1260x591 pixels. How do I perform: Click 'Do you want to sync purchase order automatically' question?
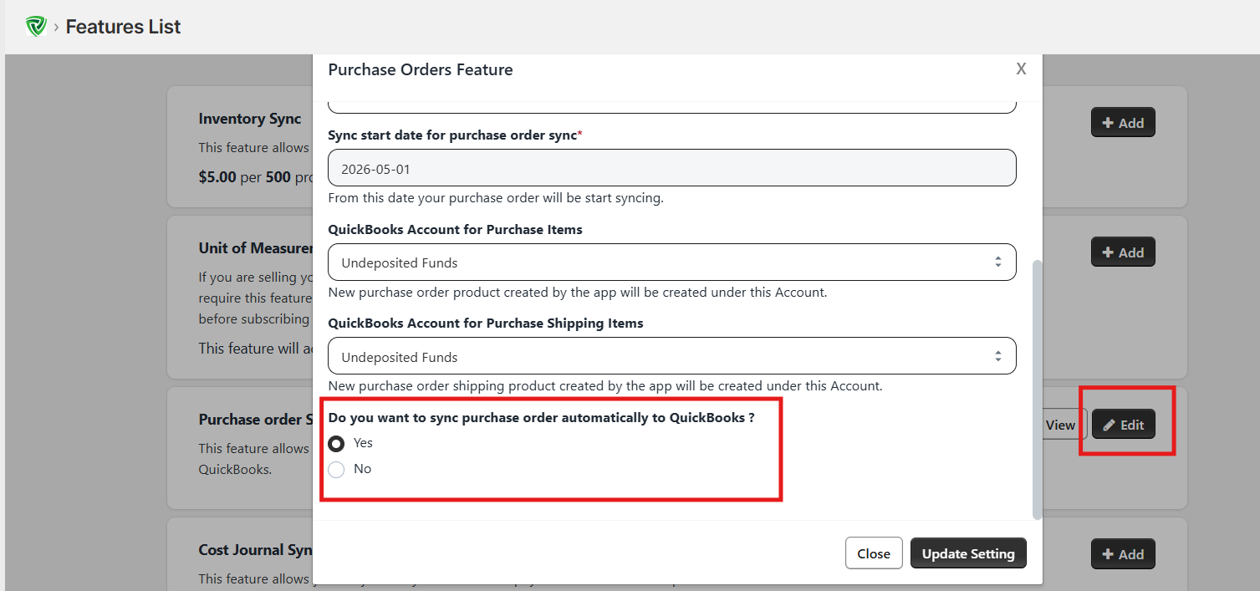pos(541,417)
